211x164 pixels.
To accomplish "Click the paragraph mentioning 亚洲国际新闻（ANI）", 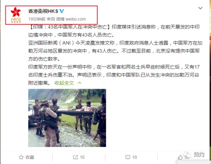I will (115, 51).
